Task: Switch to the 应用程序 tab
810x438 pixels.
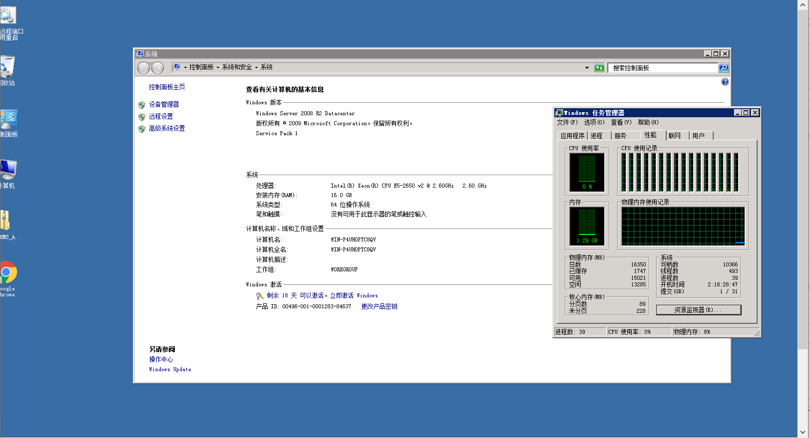Action: click(x=572, y=136)
